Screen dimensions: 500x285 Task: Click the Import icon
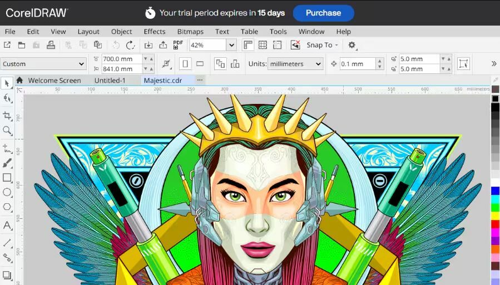coord(148,45)
